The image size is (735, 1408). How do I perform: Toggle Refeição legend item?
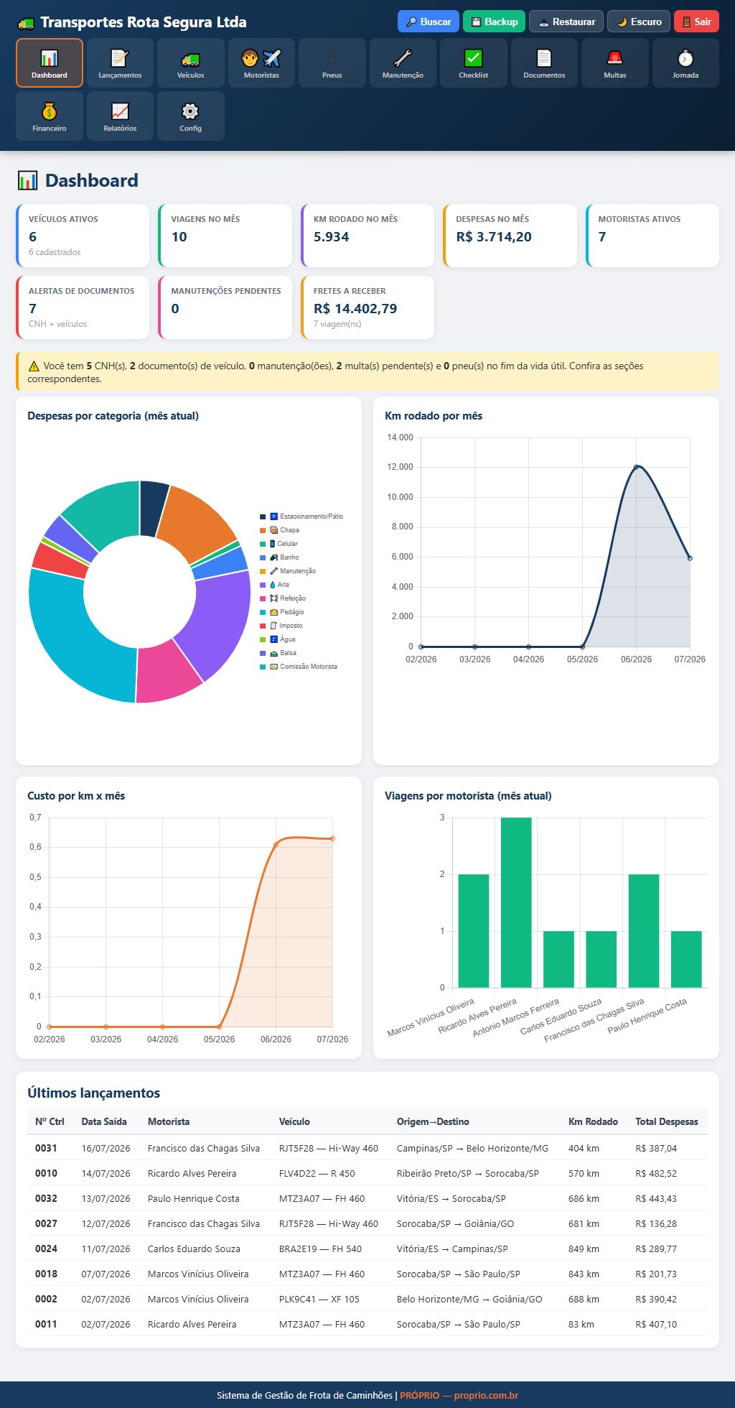[283, 598]
